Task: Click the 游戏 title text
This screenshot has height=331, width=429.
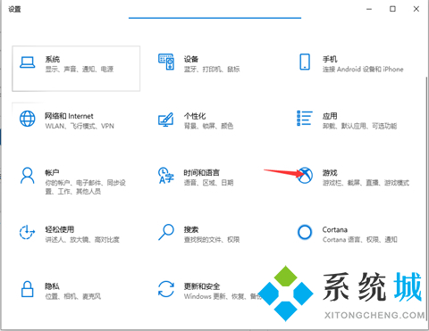Action: tap(330, 173)
